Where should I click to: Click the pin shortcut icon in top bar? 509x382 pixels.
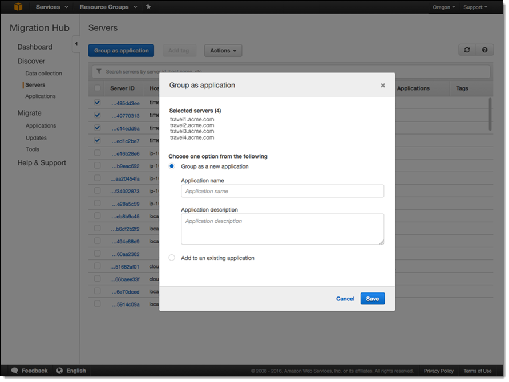click(148, 7)
